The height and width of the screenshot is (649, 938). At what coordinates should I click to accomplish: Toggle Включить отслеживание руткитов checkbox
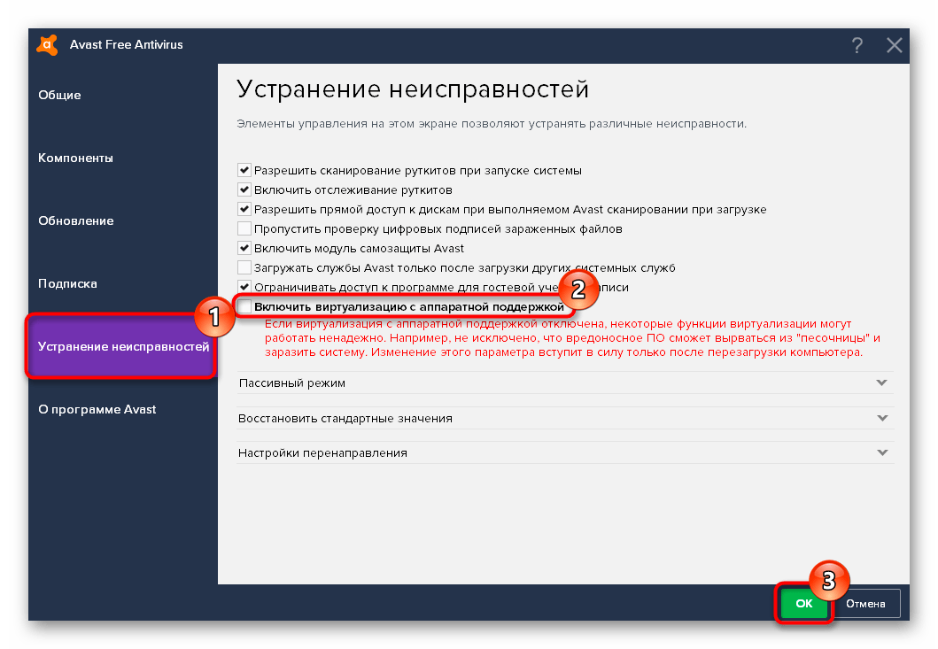tap(244, 189)
